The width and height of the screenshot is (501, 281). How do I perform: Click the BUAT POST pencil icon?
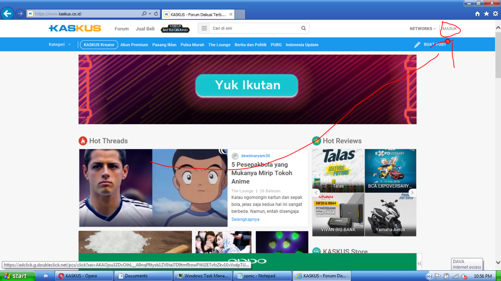(417, 45)
